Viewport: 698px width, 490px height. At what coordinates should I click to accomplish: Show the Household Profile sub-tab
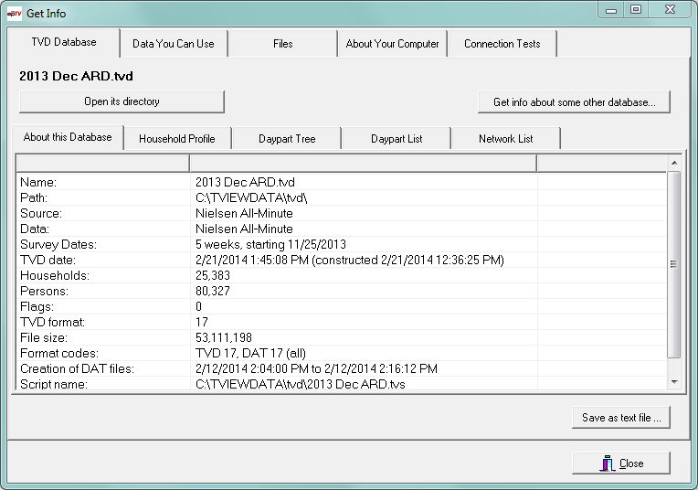coord(177,139)
